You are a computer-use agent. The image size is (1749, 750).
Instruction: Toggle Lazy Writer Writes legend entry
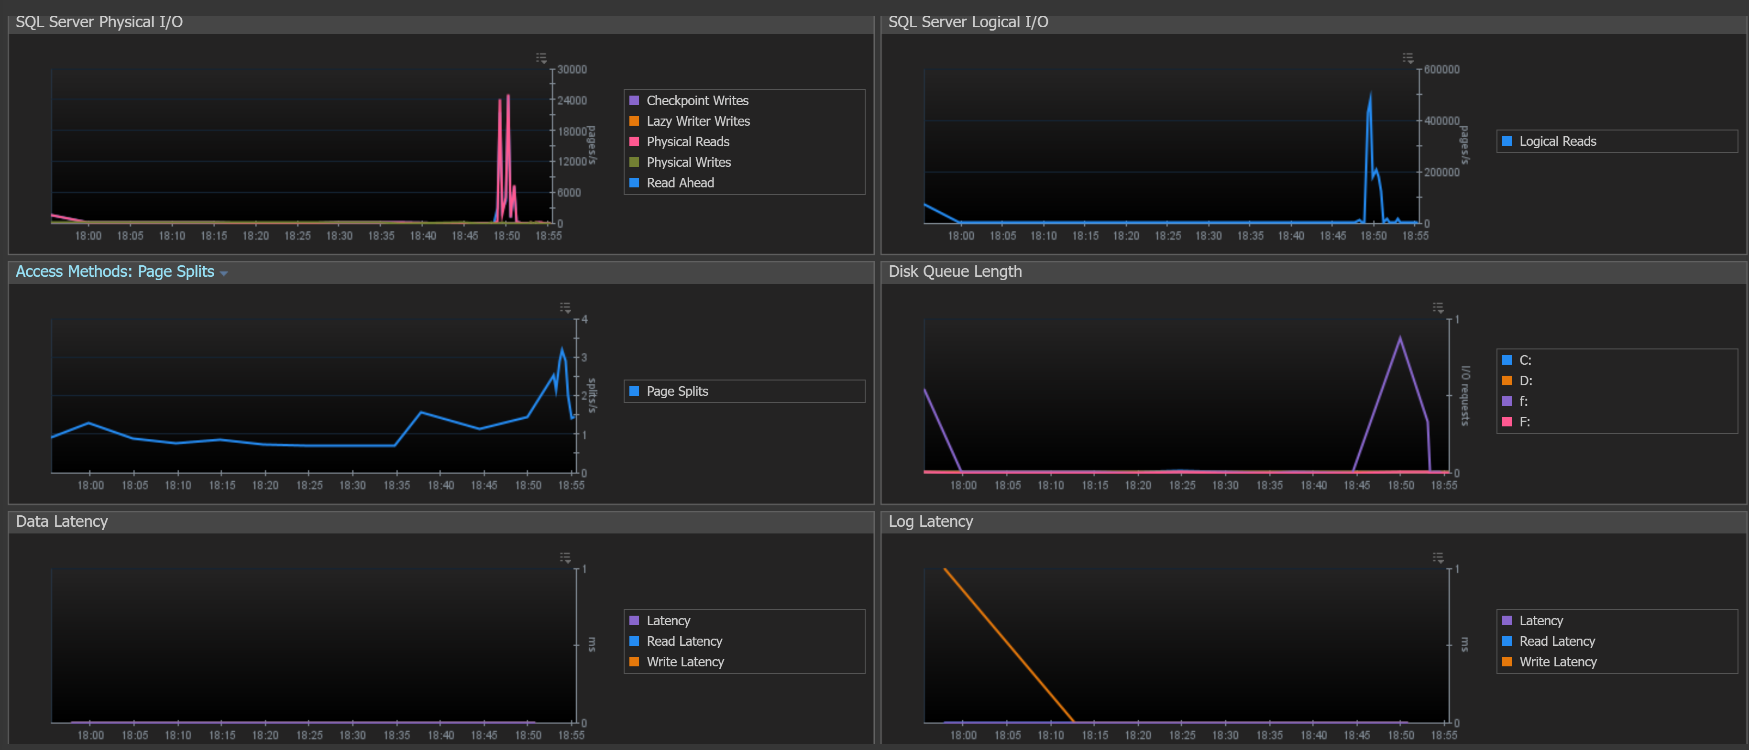690,121
